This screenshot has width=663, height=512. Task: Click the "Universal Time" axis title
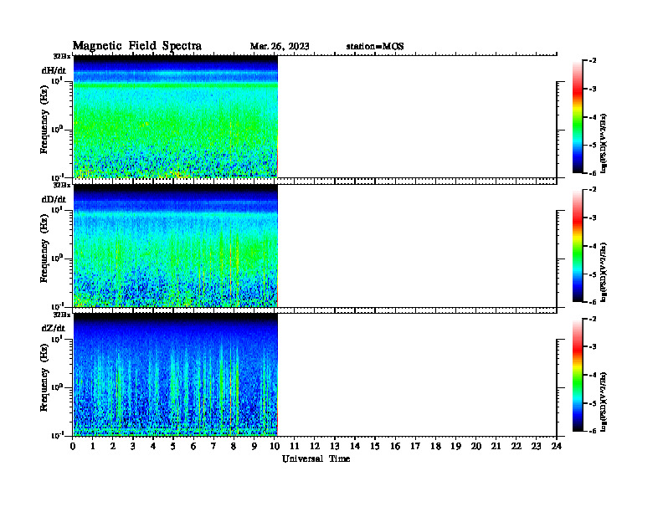tap(316, 458)
